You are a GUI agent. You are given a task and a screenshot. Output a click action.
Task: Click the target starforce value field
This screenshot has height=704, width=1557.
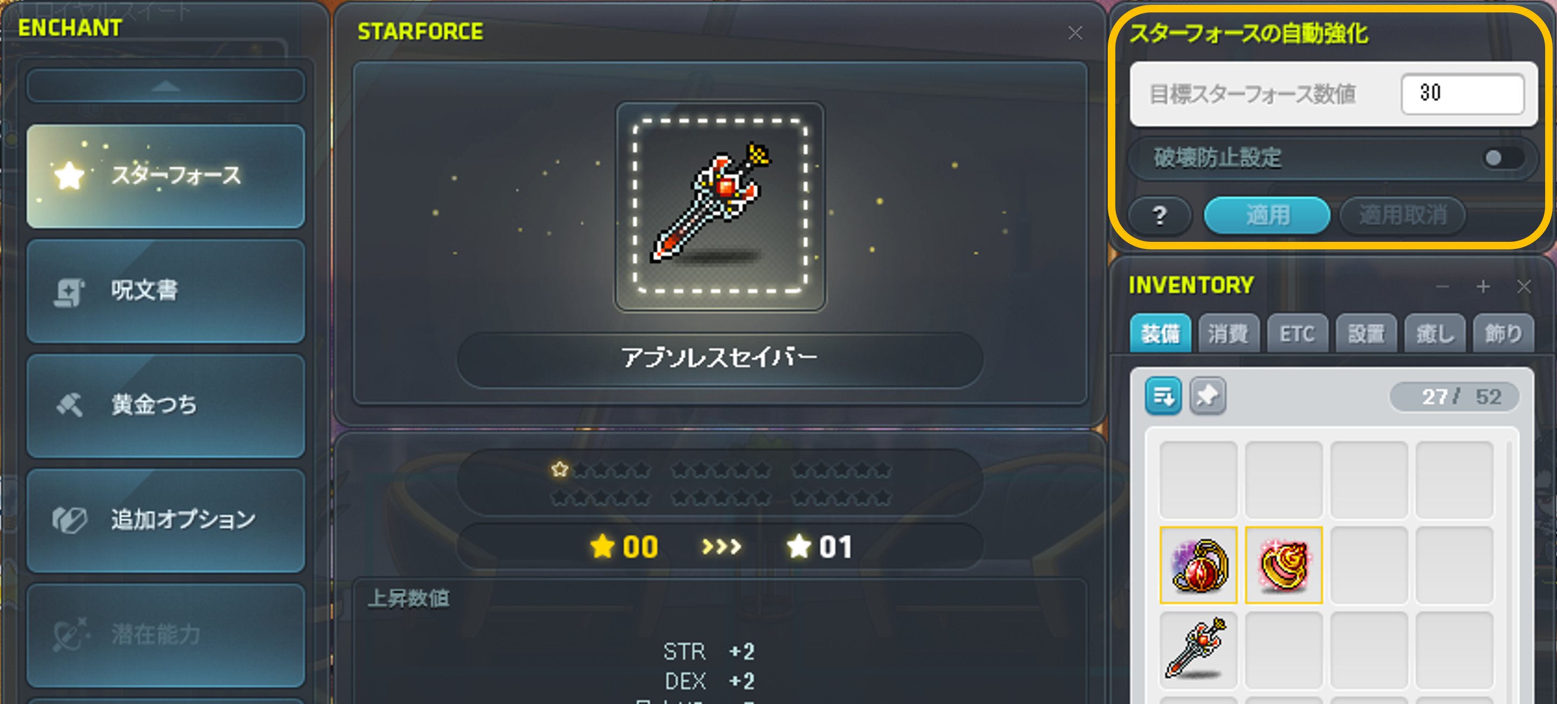pyautogui.click(x=1462, y=94)
